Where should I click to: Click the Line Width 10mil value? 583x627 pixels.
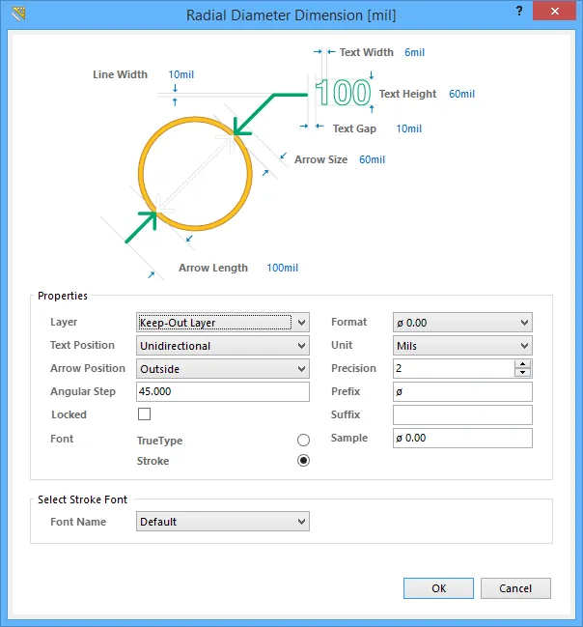click(x=181, y=74)
